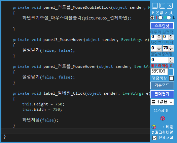Screen dimensions: 177x143
Task: Click the panel_컨트롤_MouseHover method name
Action: 70,66
